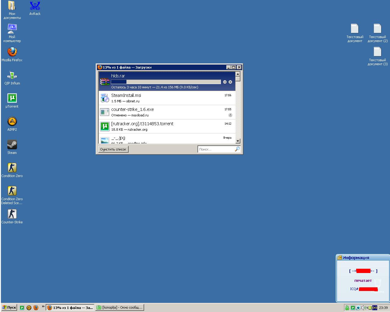Open the Steam desktop icon
Screen dimensions: 390x312
[12, 145]
